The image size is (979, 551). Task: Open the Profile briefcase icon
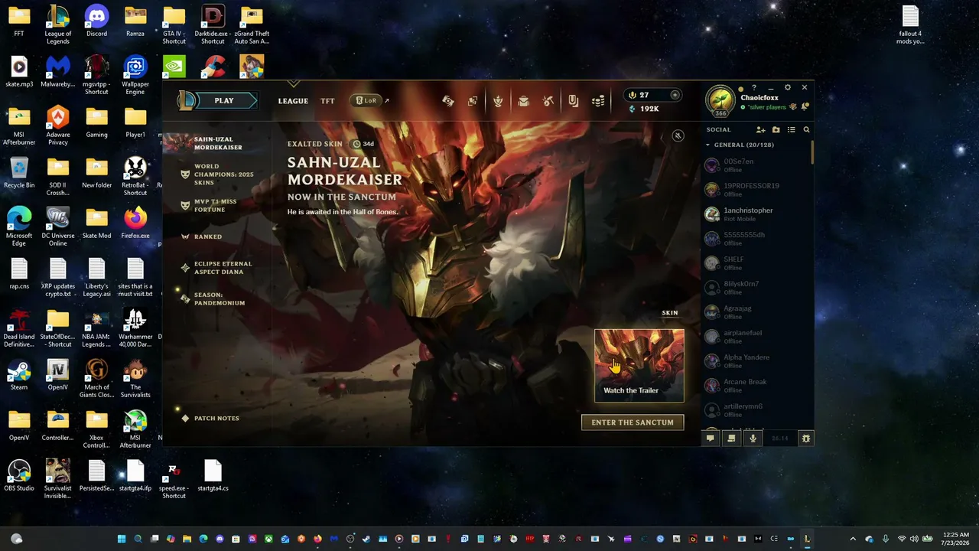523,101
